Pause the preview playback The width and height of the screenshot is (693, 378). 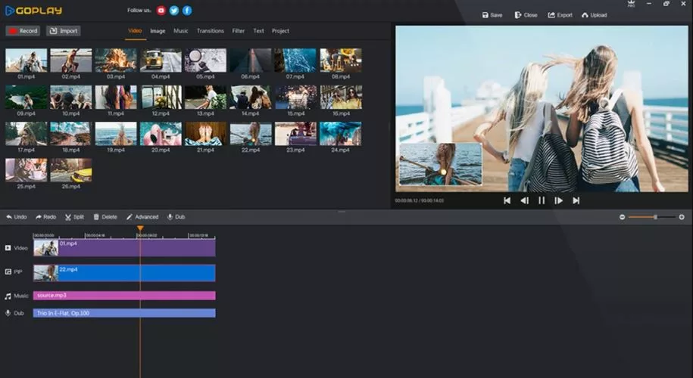(542, 200)
